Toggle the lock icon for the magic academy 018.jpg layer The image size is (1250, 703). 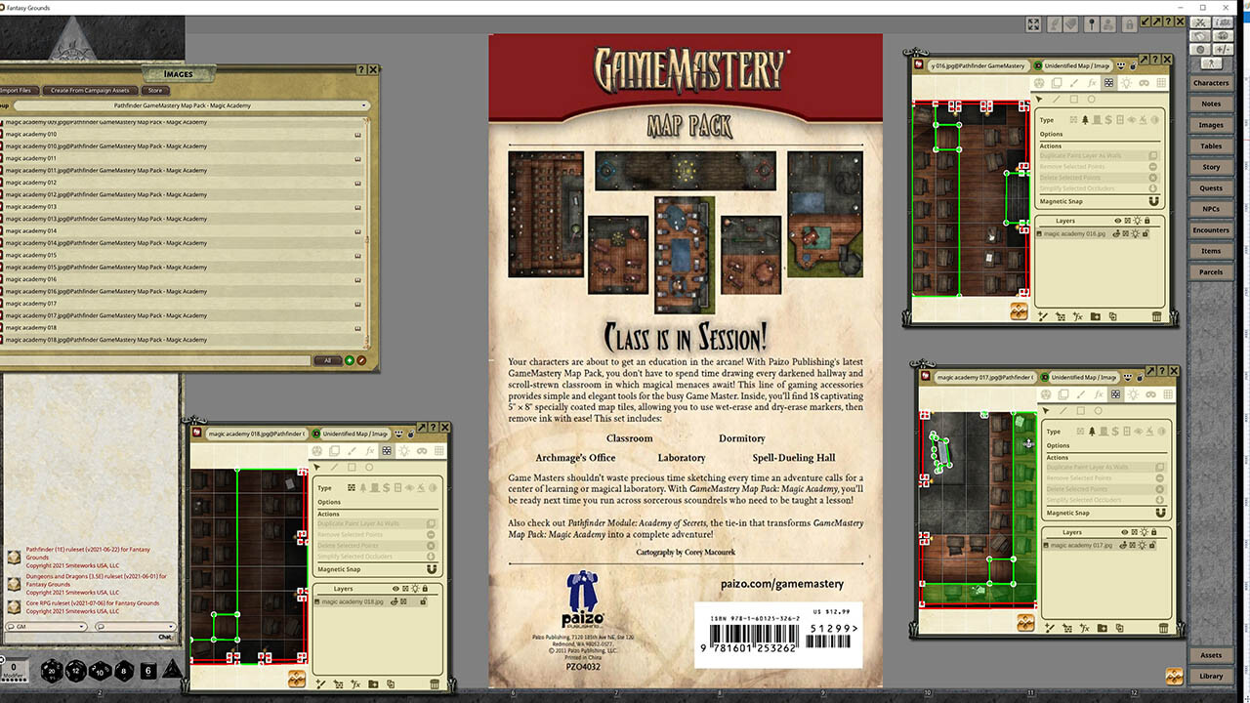click(x=422, y=602)
